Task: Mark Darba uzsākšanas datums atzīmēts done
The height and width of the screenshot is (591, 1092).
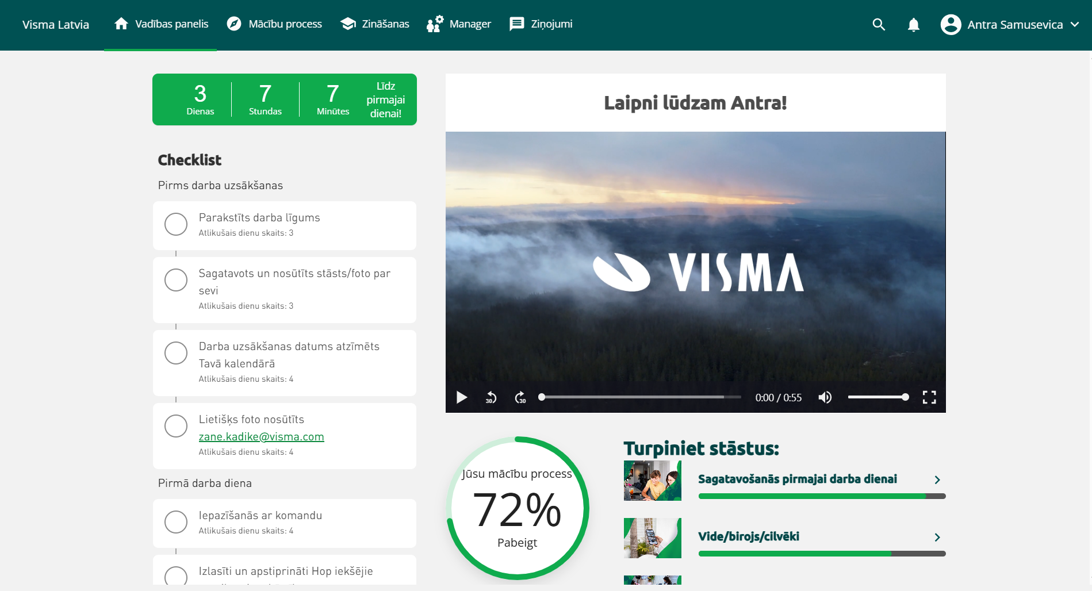Action: [176, 353]
